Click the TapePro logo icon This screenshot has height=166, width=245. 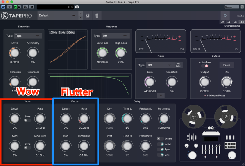click(5, 16)
